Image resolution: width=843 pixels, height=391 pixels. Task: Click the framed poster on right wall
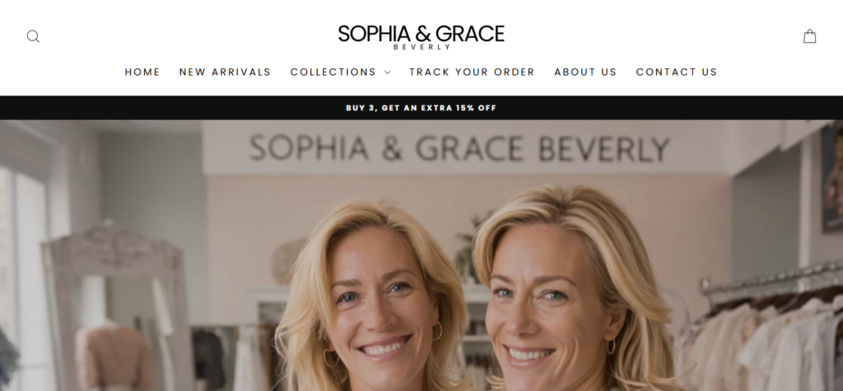pyautogui.click(x=832, y=178)
